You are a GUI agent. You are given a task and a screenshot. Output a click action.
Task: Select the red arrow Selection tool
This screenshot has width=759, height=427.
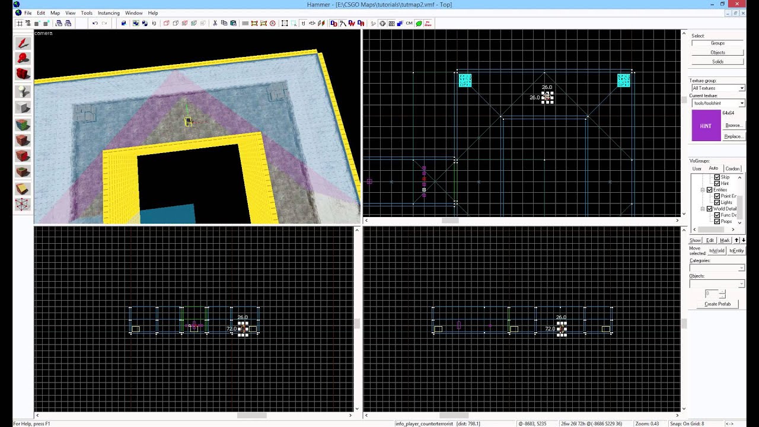tap(23, 43)
